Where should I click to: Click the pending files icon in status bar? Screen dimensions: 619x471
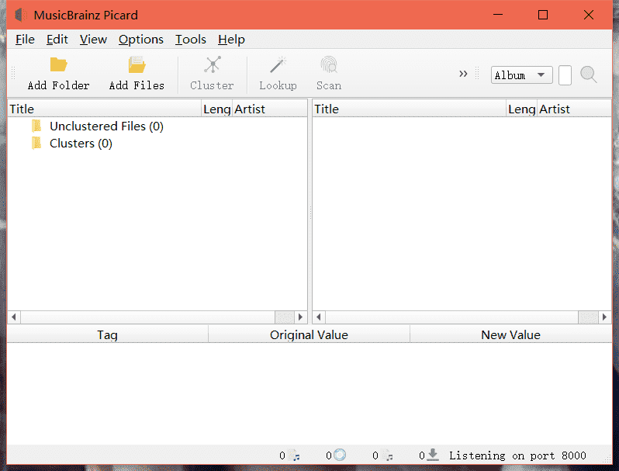[387, 455]
